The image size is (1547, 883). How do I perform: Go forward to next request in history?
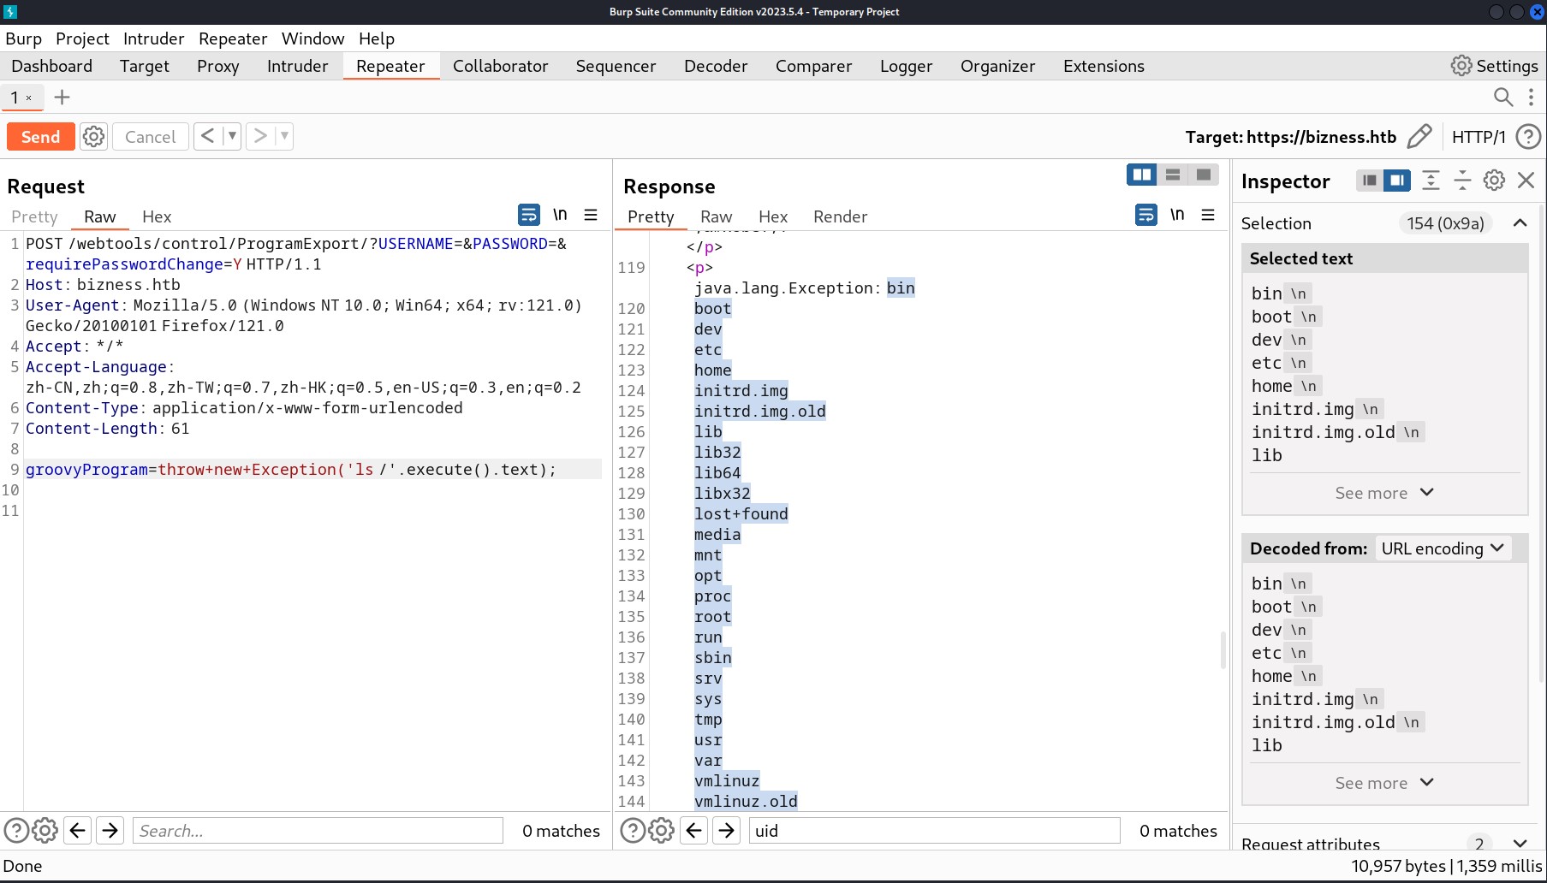[260, 136]
